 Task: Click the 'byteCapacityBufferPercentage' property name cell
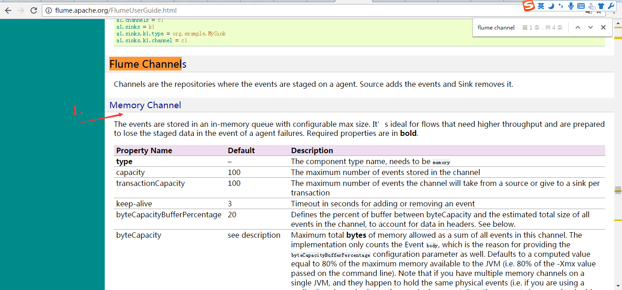point(168,215)
